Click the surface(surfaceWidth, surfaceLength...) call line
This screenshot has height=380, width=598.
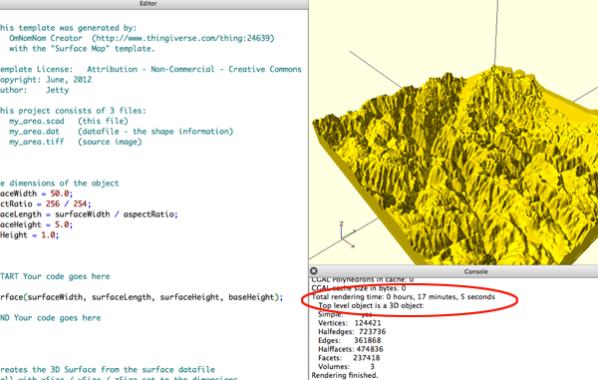142,297
